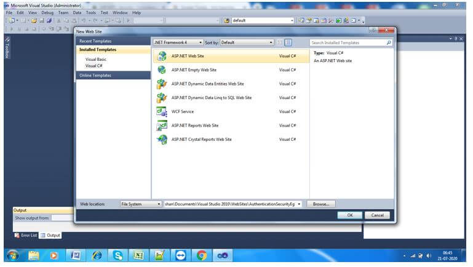Expand the toolbar overflow options arrow
This screenshot has height=267, width=473.
[x=363, y=21]
